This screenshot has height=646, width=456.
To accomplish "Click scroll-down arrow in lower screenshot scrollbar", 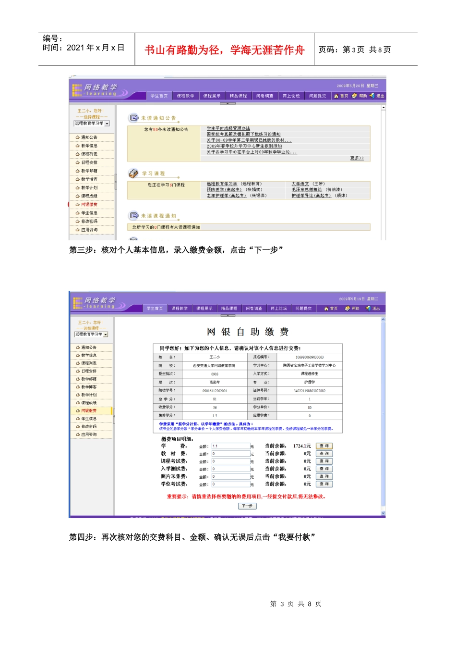I will 383,513.
